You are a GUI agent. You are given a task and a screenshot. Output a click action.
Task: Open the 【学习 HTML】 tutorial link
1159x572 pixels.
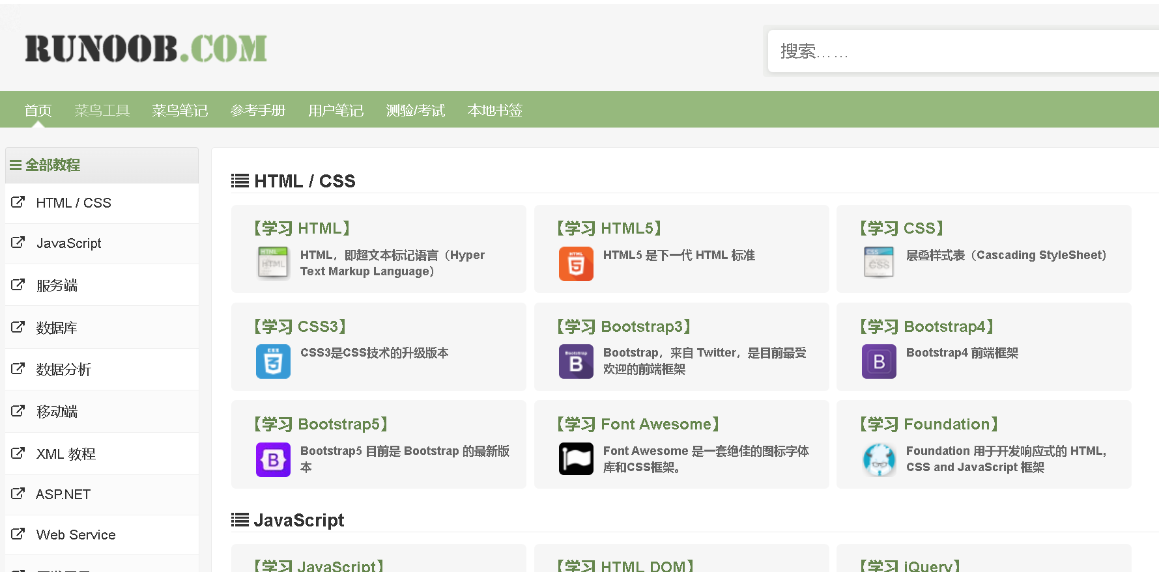pos(302,228)
